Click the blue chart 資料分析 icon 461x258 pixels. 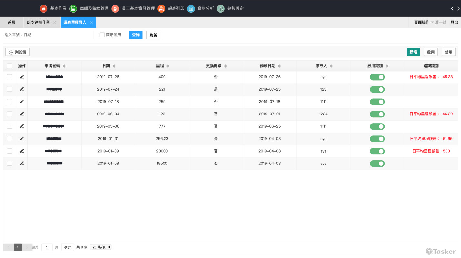tap(191, 9)
